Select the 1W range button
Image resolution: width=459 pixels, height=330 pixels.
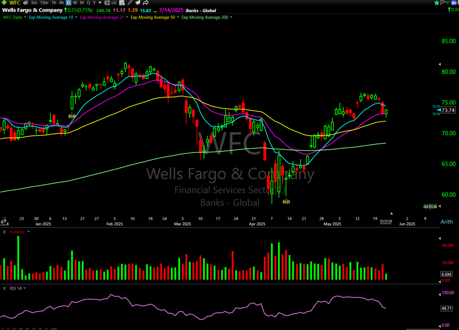point(40,329)
